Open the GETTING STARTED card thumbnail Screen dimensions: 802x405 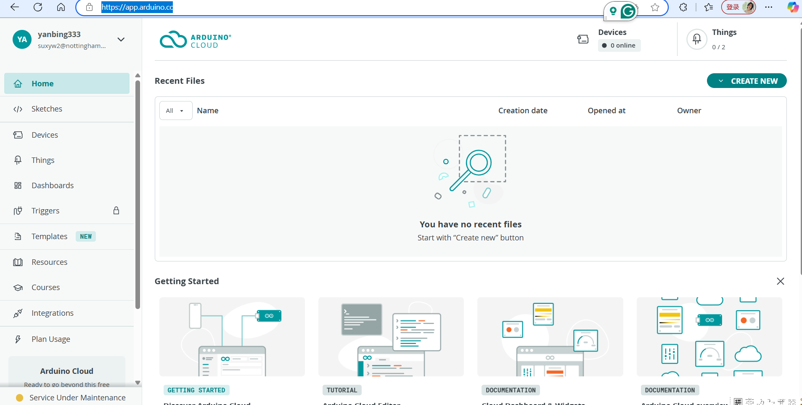(x=232, y=337)
